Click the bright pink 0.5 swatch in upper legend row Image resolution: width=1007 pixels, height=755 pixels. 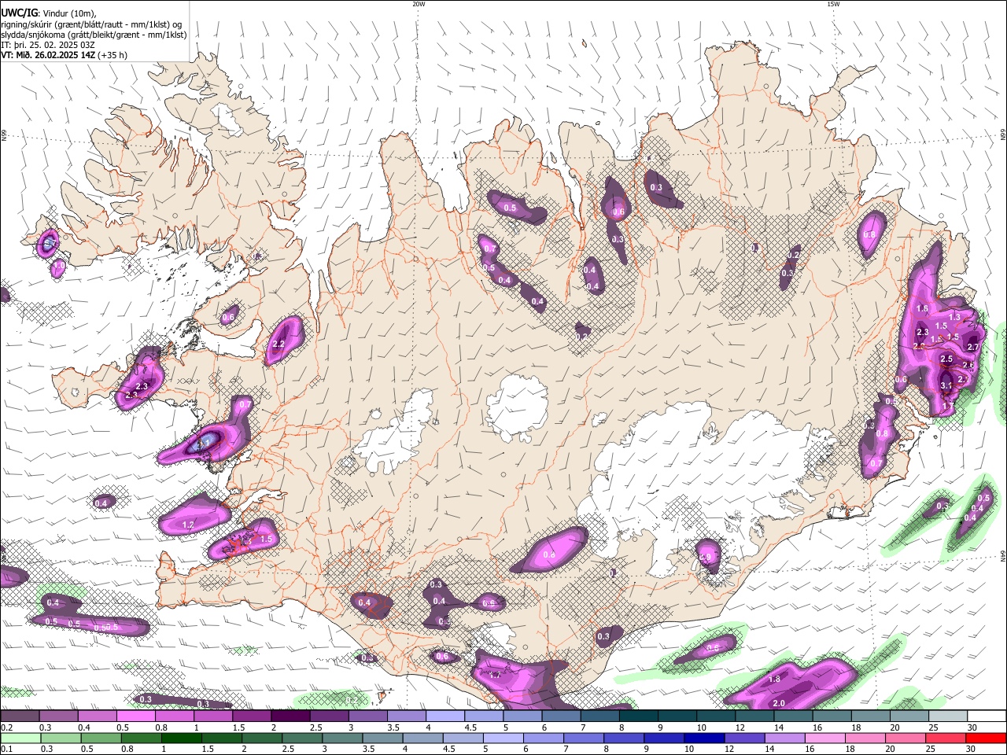coord(135,716)
